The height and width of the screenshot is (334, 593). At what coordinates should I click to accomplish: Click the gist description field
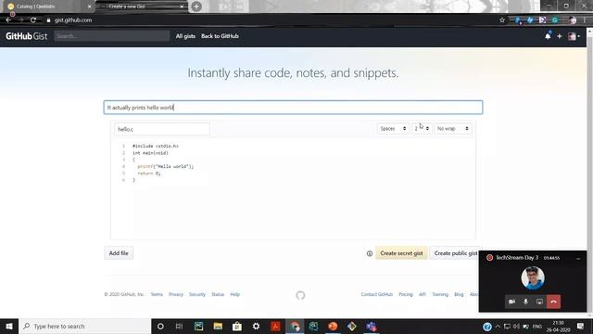click(x=293, y=108)
